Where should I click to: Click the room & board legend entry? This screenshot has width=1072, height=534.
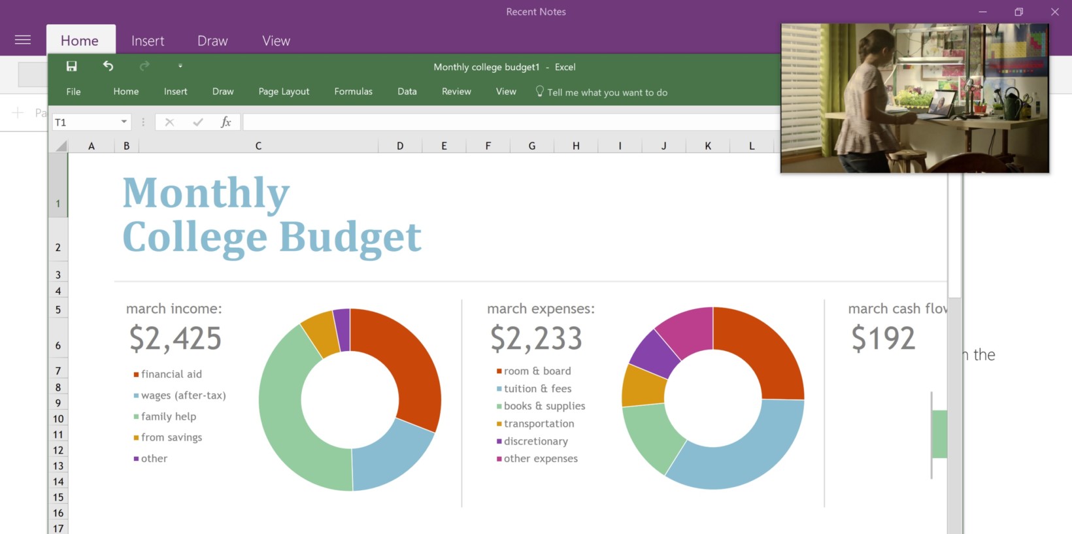tap(534, 371)
